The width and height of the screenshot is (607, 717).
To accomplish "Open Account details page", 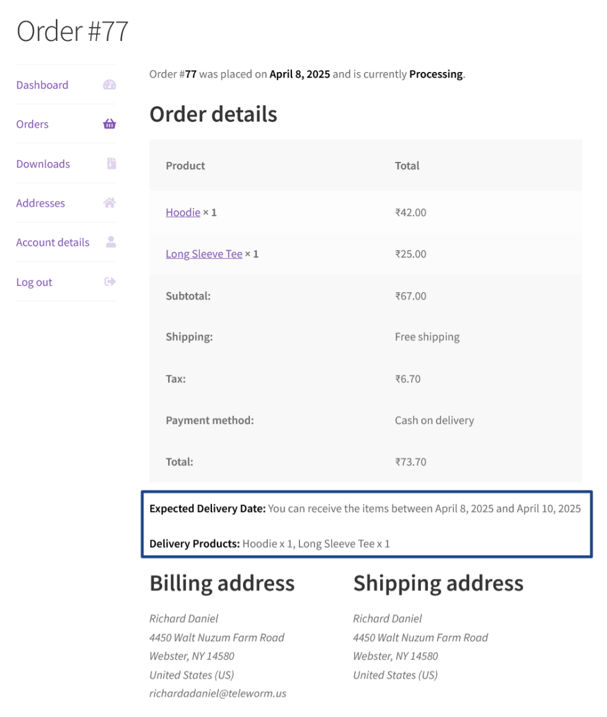I will click(x=53, y=242).
